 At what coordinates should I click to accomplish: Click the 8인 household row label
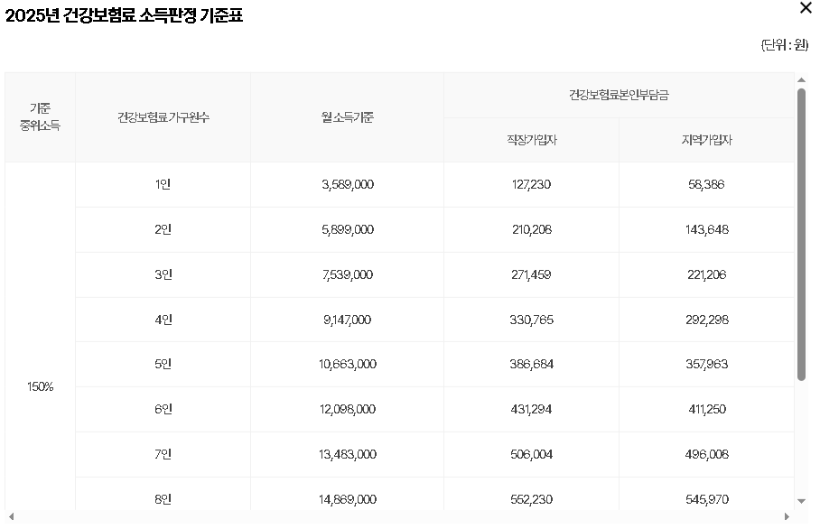(163, 498)
